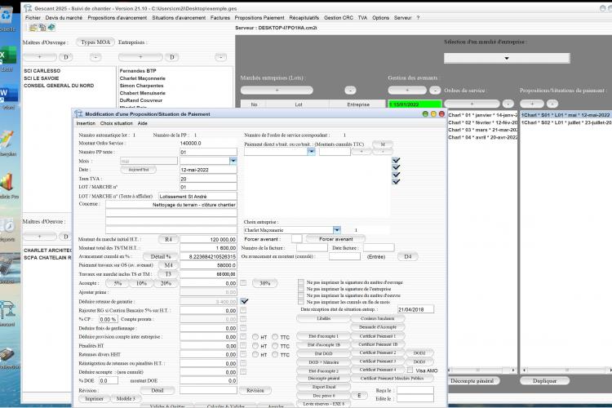612x408 pixels.
Task: Select TTC radio for provision compte inter entreprise
Action: point(275,336)
